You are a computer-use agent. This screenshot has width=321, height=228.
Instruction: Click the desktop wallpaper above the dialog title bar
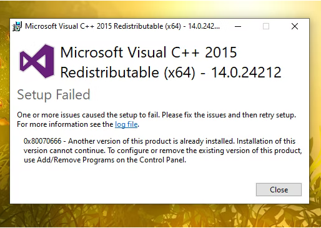tap(160, 9)
